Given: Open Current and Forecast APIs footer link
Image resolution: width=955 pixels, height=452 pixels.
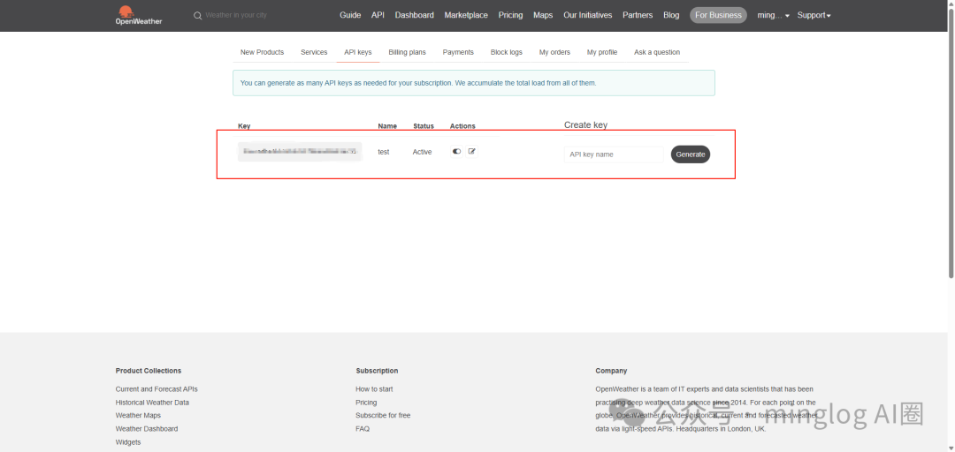Looking at the screenshot, I should (157, 388).
